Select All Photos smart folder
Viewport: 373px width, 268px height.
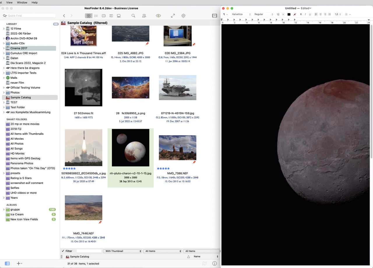17,143
